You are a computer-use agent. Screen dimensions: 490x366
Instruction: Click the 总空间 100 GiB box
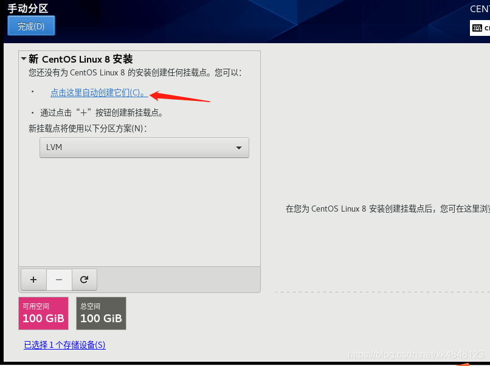(102, 313)
